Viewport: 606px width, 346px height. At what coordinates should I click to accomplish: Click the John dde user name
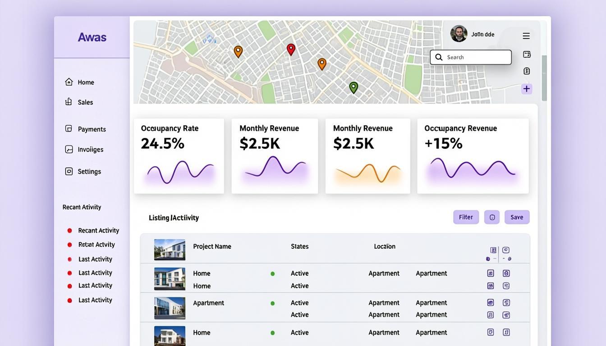(x=483, y=34)
